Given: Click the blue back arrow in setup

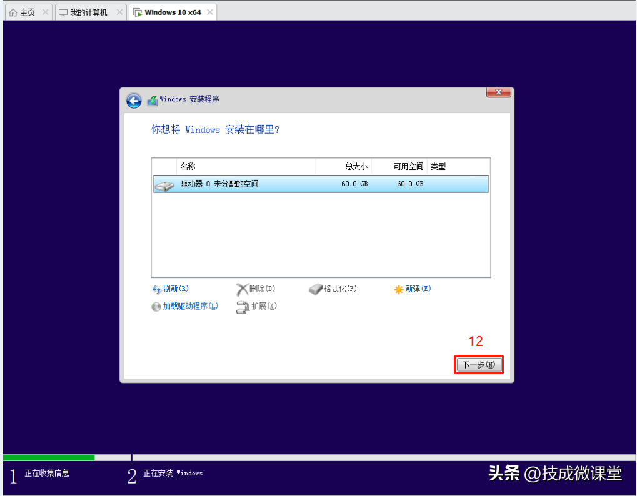Looking at the screenshot, I should [x=134, y=100].
